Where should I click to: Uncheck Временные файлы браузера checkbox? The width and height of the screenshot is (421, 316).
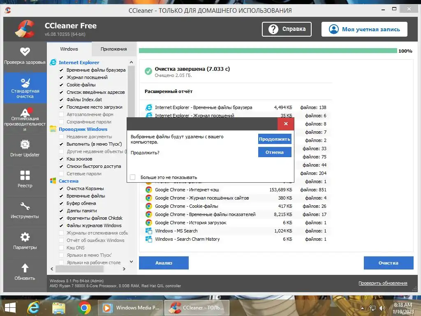click(x=61, y=70)
